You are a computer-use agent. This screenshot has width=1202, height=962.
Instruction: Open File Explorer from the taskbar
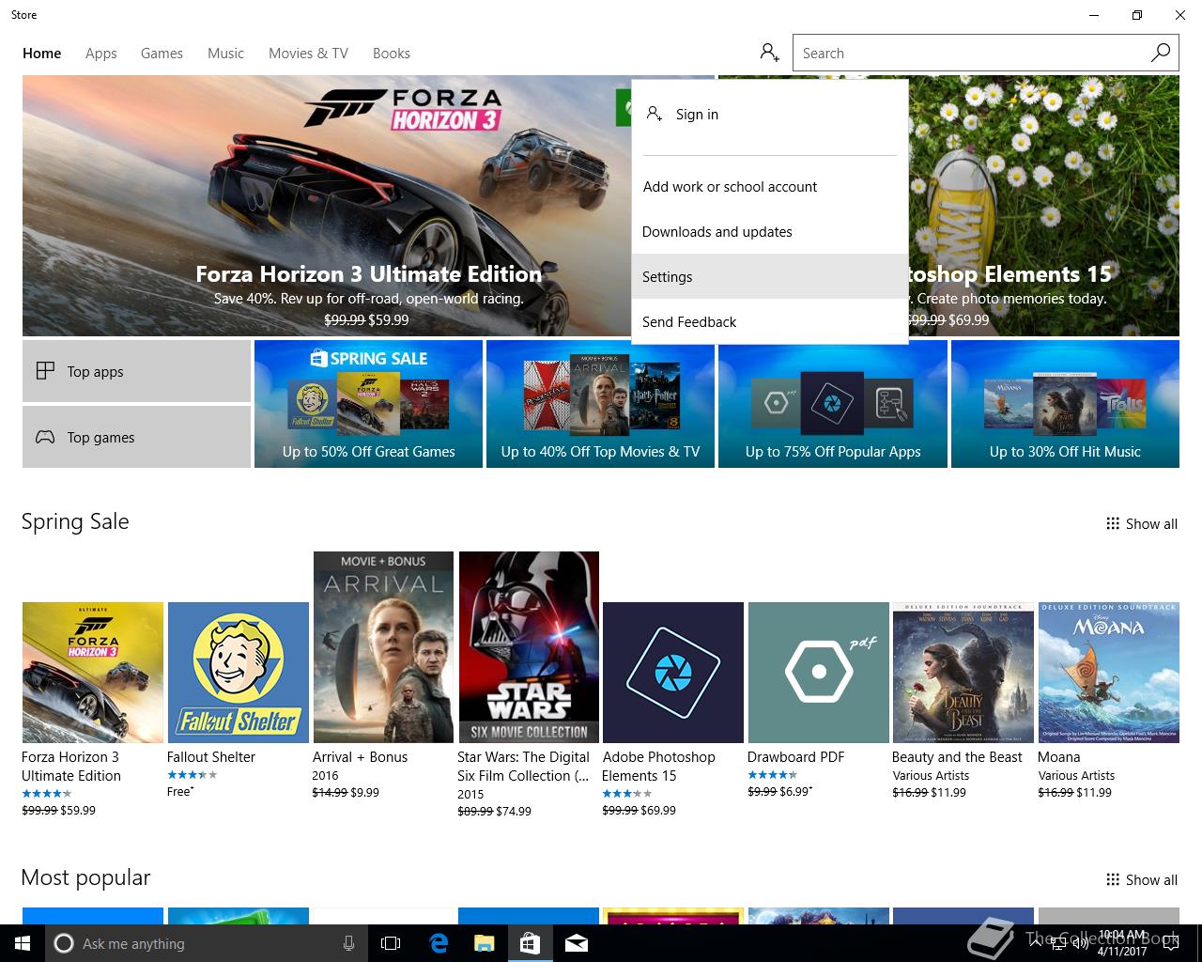click(484, 943)
